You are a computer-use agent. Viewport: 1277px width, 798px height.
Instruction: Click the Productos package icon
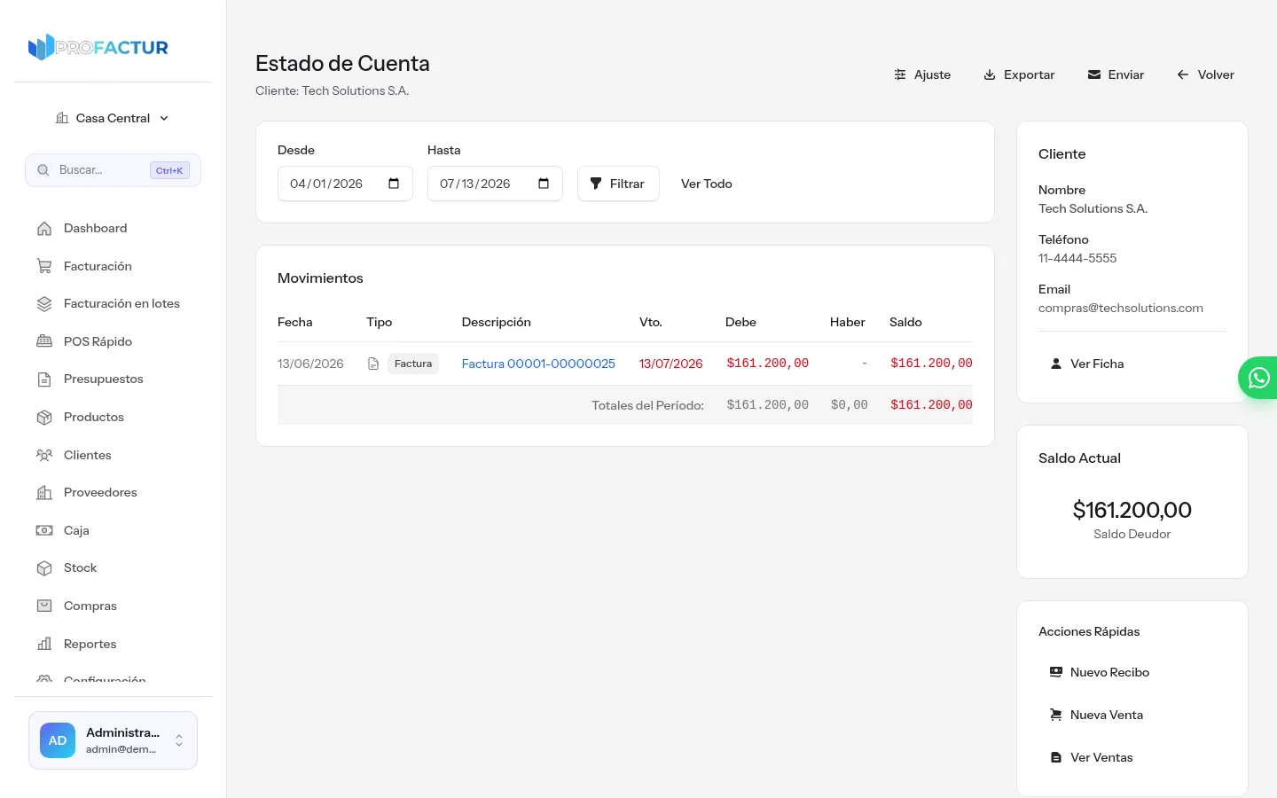coord(44,418)
